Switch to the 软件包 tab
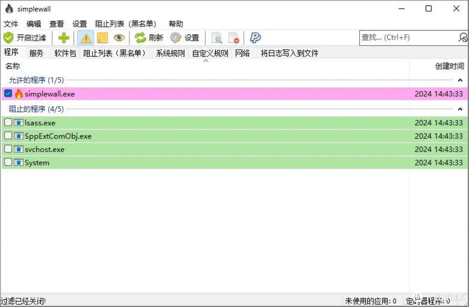The width and height of the screenshot is (469, 307). (65, 53)
